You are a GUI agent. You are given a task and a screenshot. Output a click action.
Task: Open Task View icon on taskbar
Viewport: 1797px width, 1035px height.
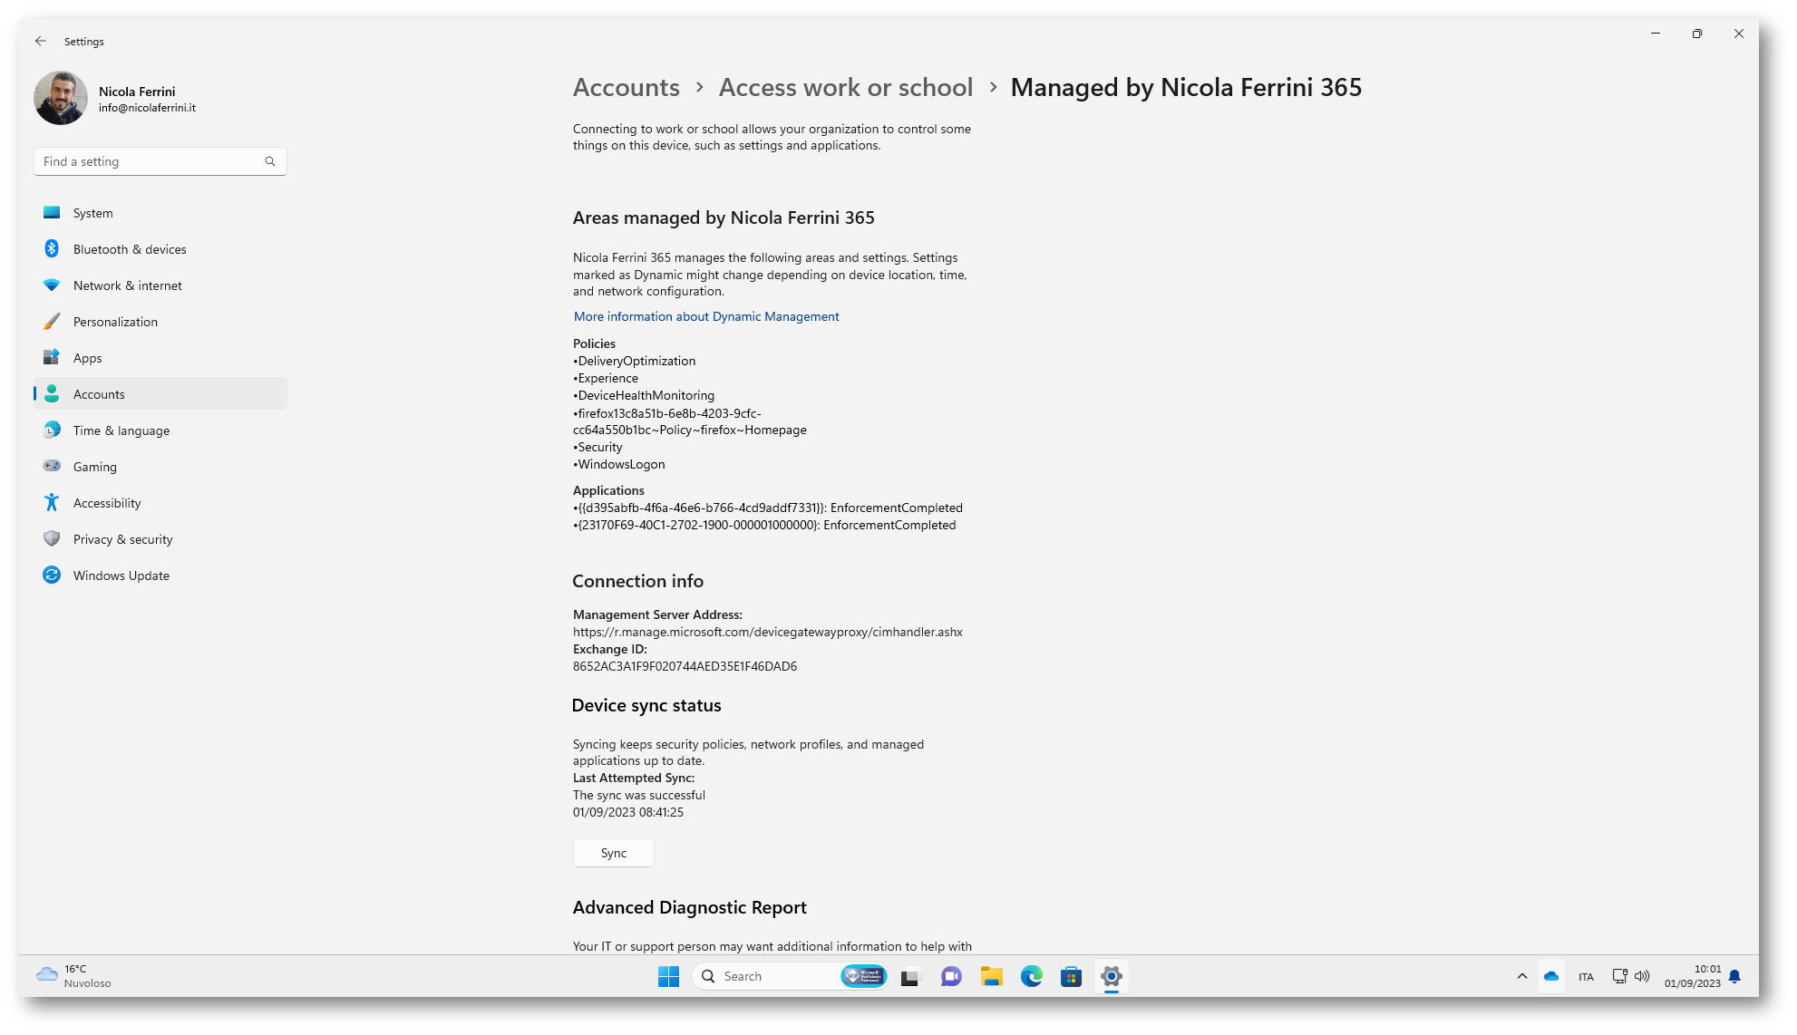[x=910, y=976]
